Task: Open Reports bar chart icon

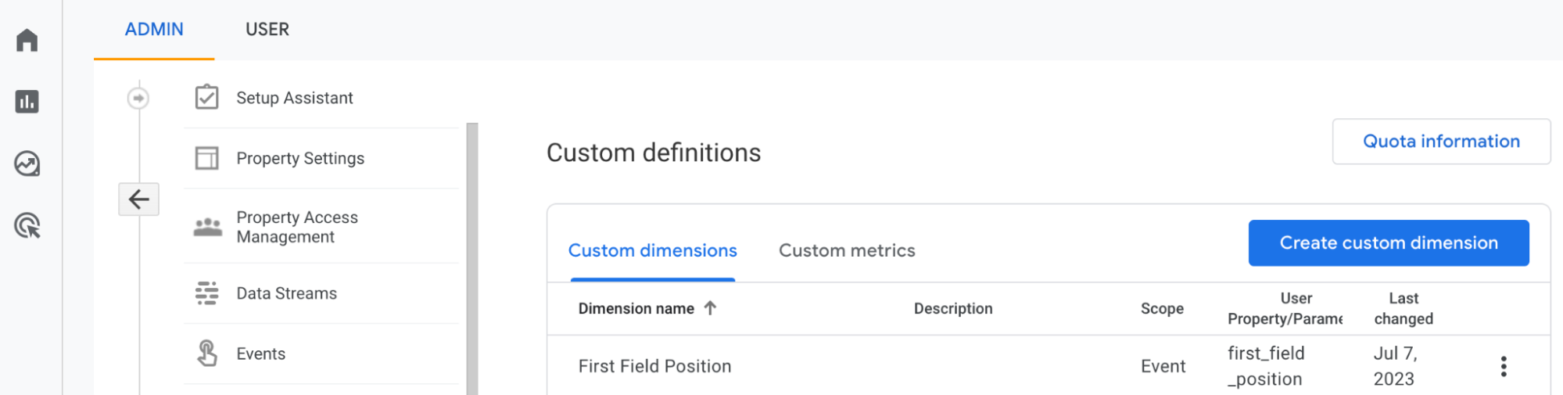Action: [27, 102]
